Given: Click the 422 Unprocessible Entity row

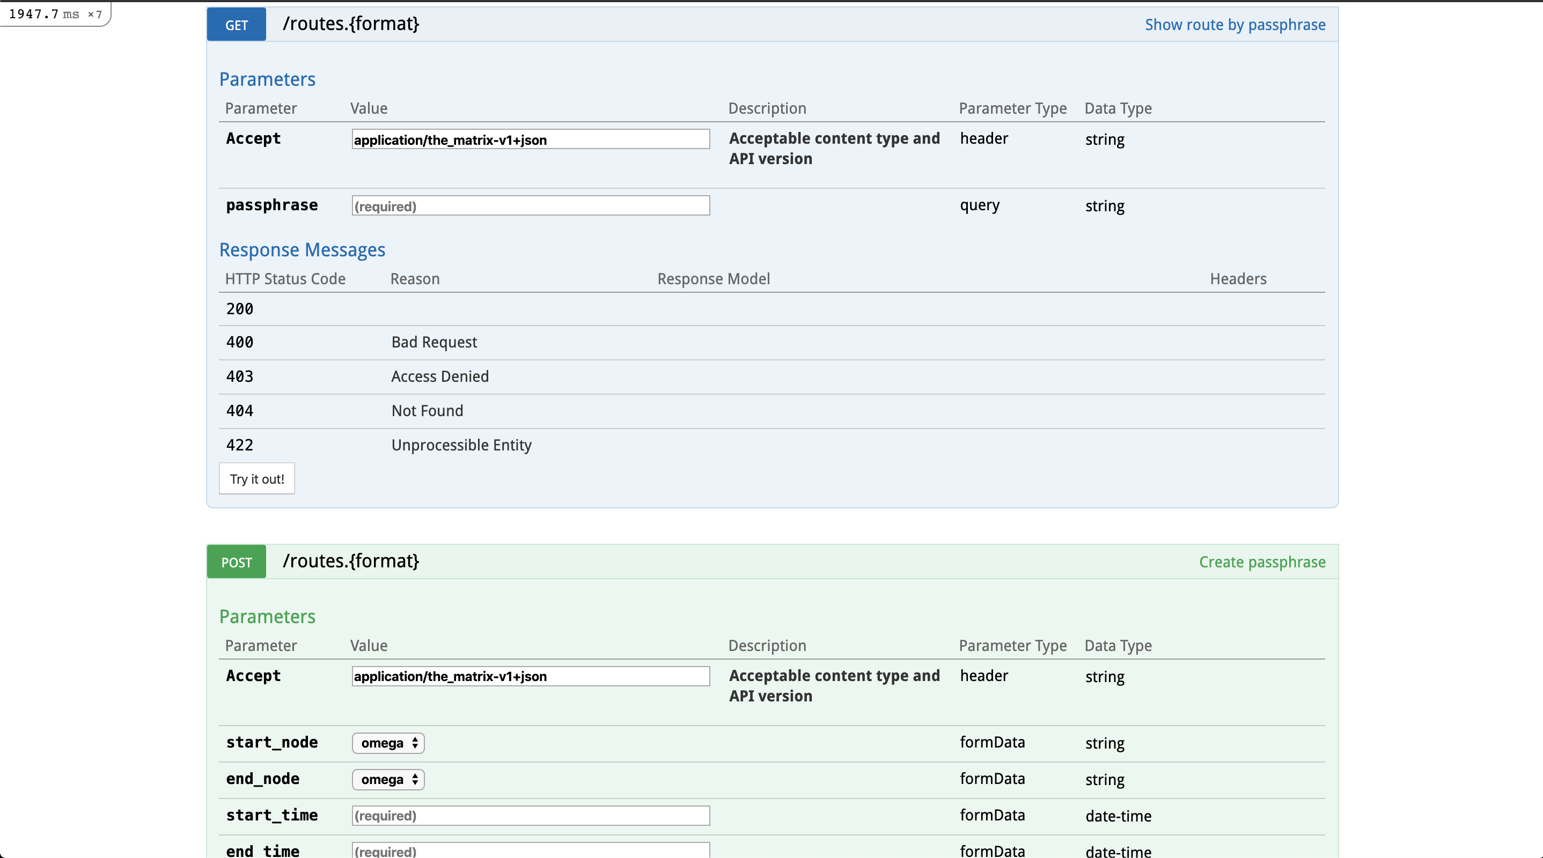Looking at the screenshot, I should (x=772, y=445).
